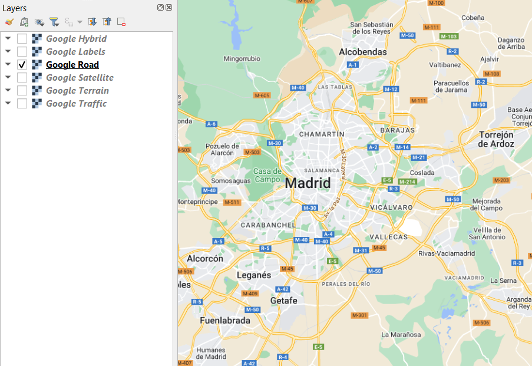Select the Google Satellite layer name
The image size is (532, 366).
[80, 77]
